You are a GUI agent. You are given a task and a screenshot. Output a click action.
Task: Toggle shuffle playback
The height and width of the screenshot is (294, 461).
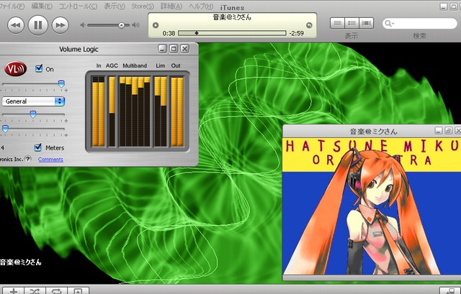pos(35,291)
